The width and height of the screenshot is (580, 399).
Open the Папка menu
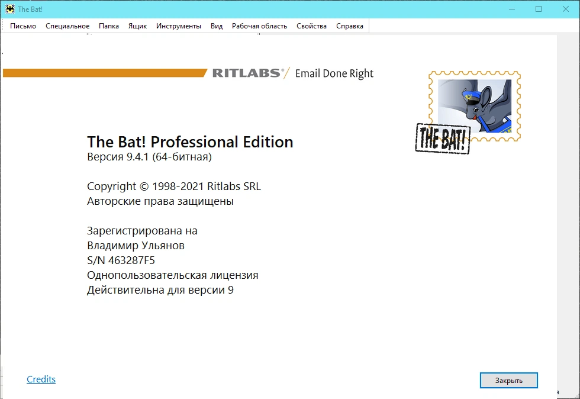[x=109, y=26]
